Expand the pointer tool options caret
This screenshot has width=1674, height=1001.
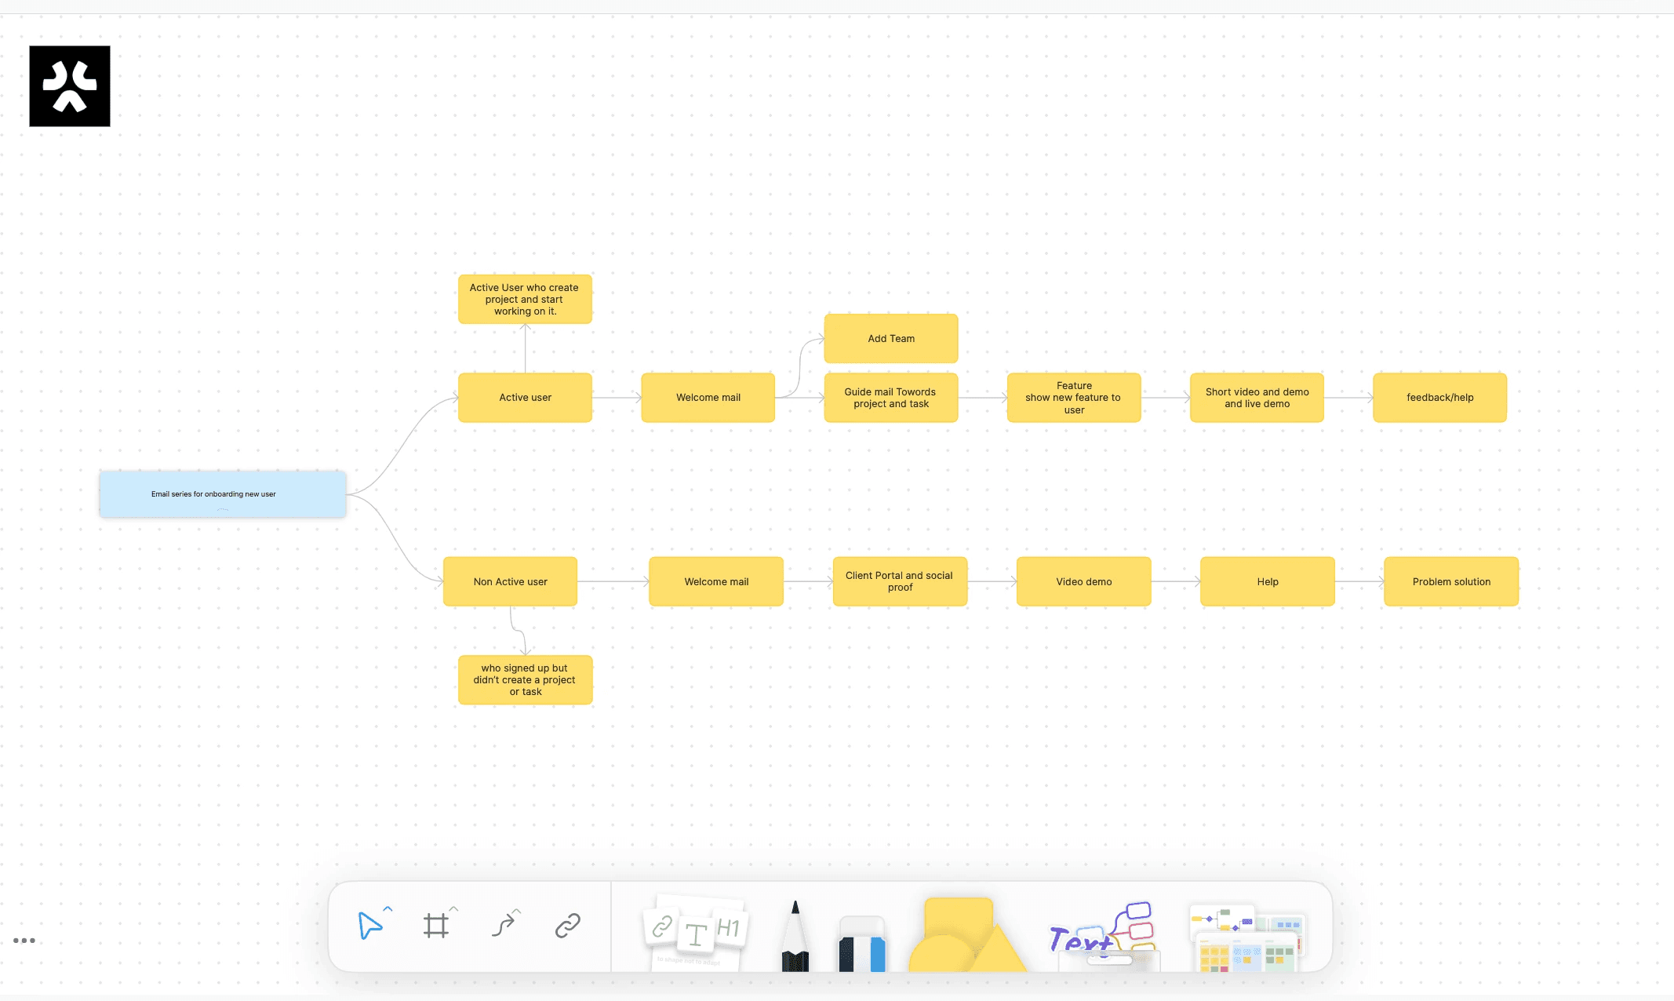(x=388, y=909)
